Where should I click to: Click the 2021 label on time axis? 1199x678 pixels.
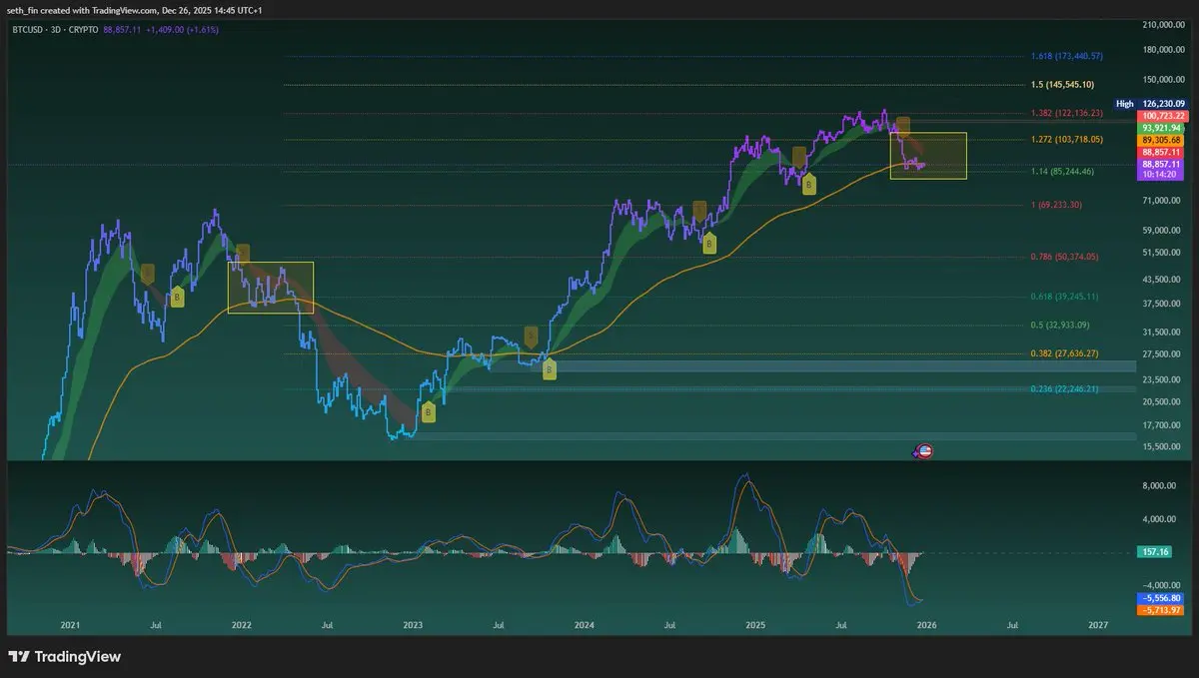pyautogui.click(x=70, y=626)
